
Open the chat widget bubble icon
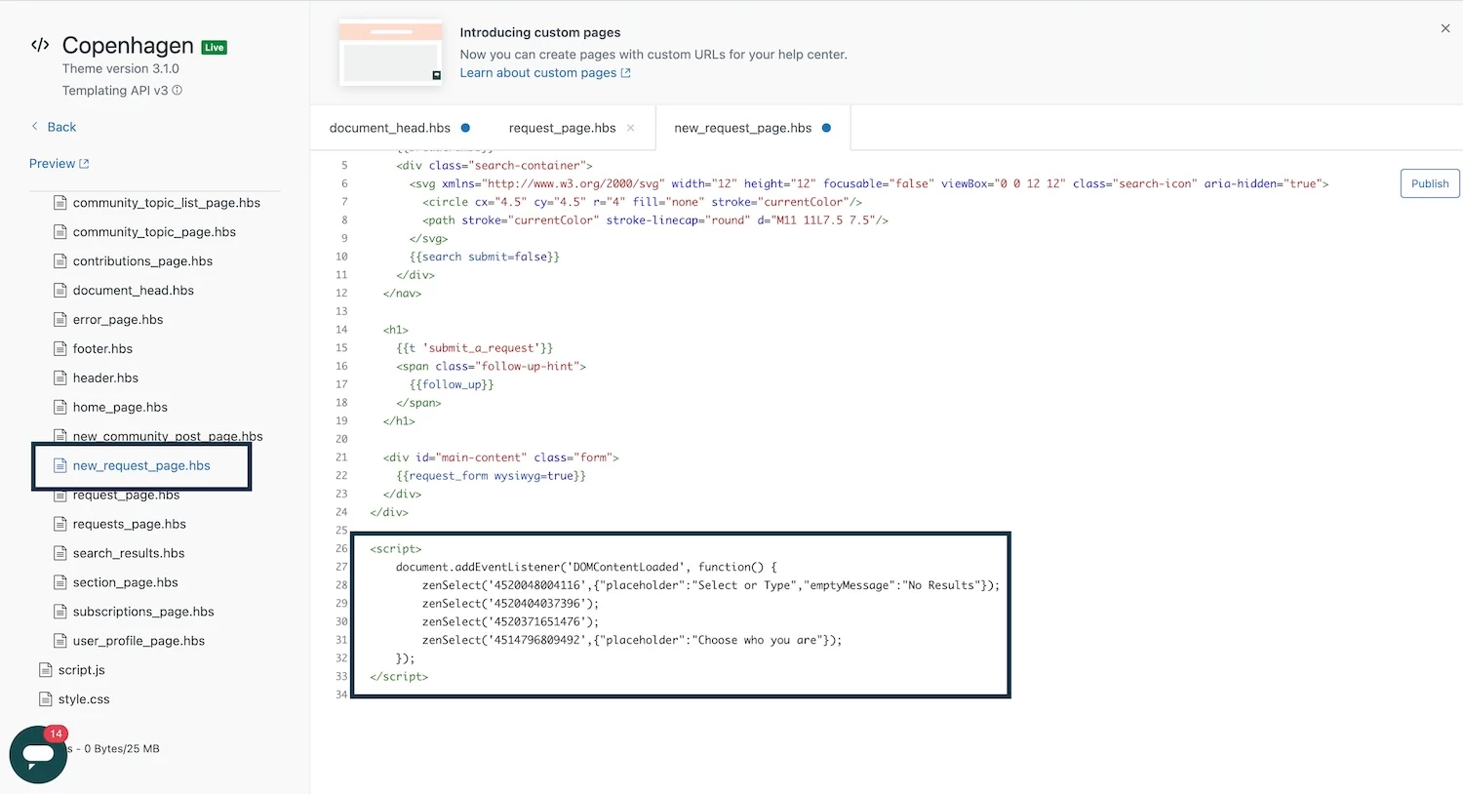tap(38, 754)
